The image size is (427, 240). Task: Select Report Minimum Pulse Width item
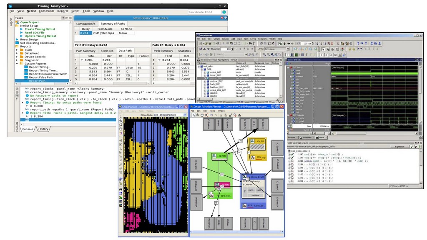click(x=48, y=74)
